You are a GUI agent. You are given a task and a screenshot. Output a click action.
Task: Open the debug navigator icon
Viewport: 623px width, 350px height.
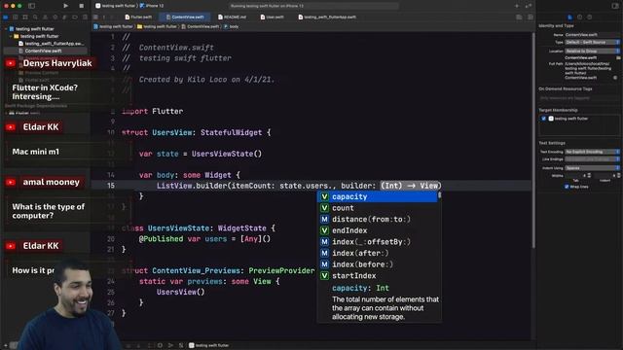click(65, 17)
